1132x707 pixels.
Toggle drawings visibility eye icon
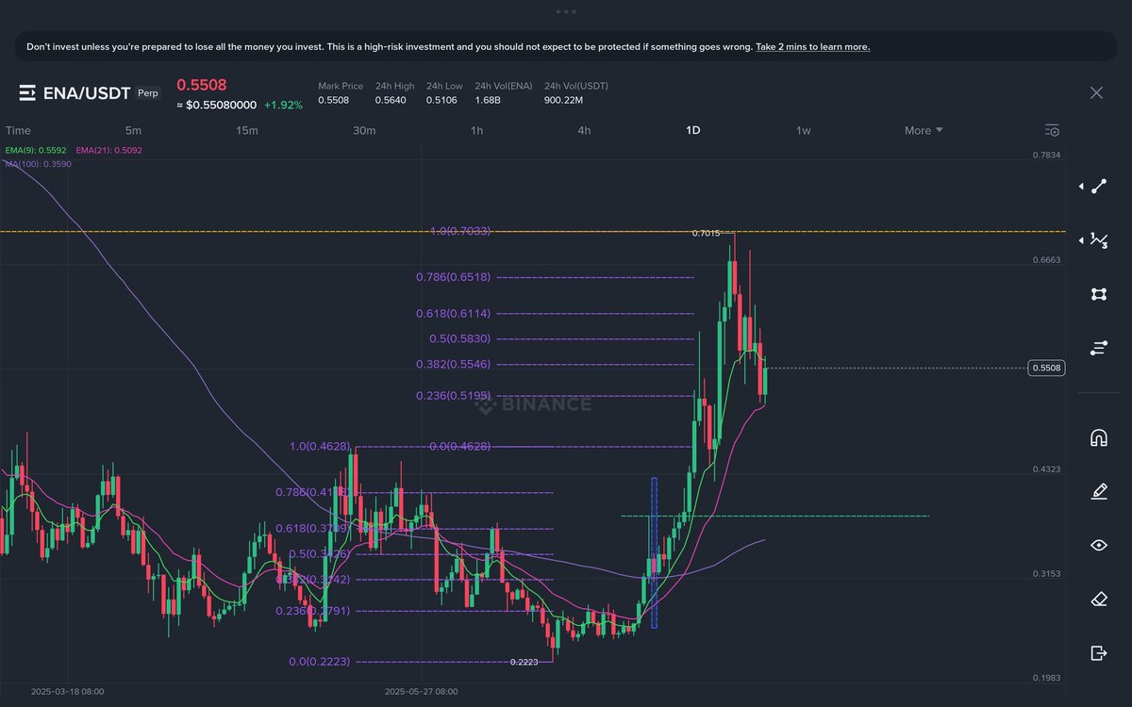pyautogui.click(x=1098, y=545)
